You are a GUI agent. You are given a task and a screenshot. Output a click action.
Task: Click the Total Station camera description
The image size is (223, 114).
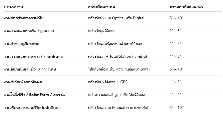point(117,56)
